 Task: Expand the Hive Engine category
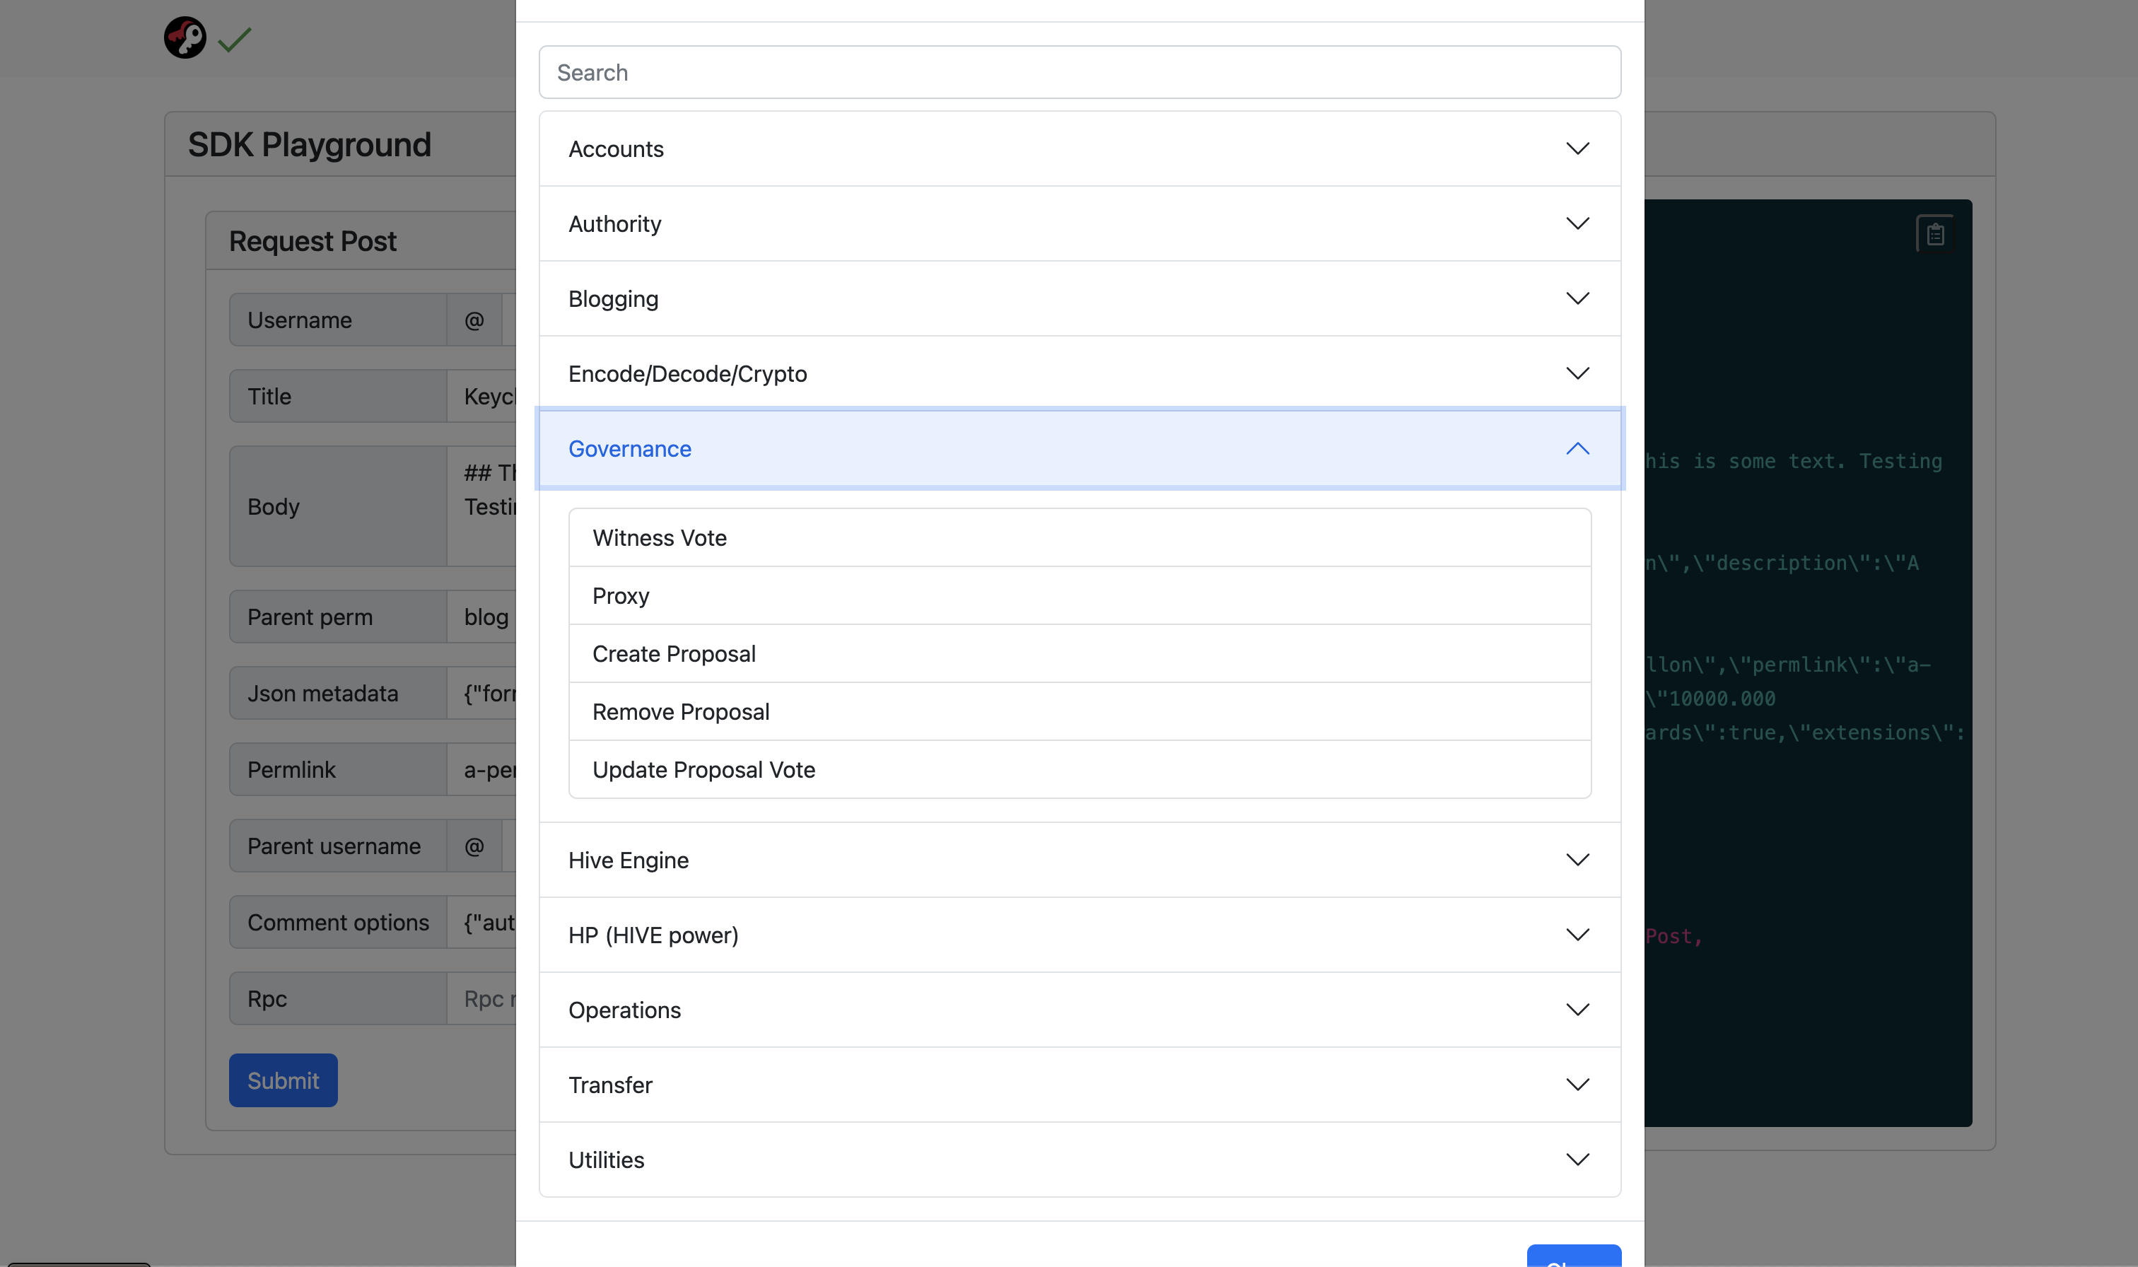(1080, 860)
